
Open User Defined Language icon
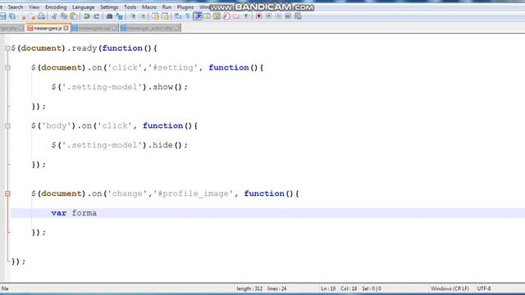click(x=207, y=16)
